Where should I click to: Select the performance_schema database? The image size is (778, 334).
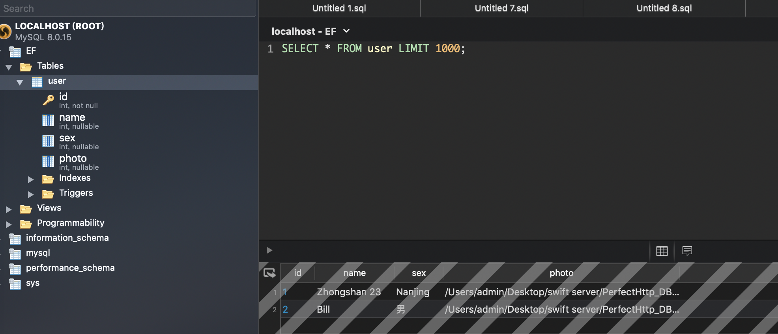(x=70, y=268)
